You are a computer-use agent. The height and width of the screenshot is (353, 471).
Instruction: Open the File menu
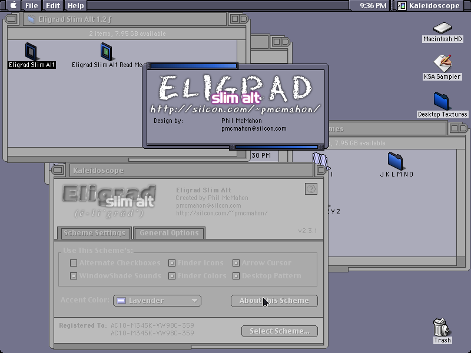(x=32, y=6)
